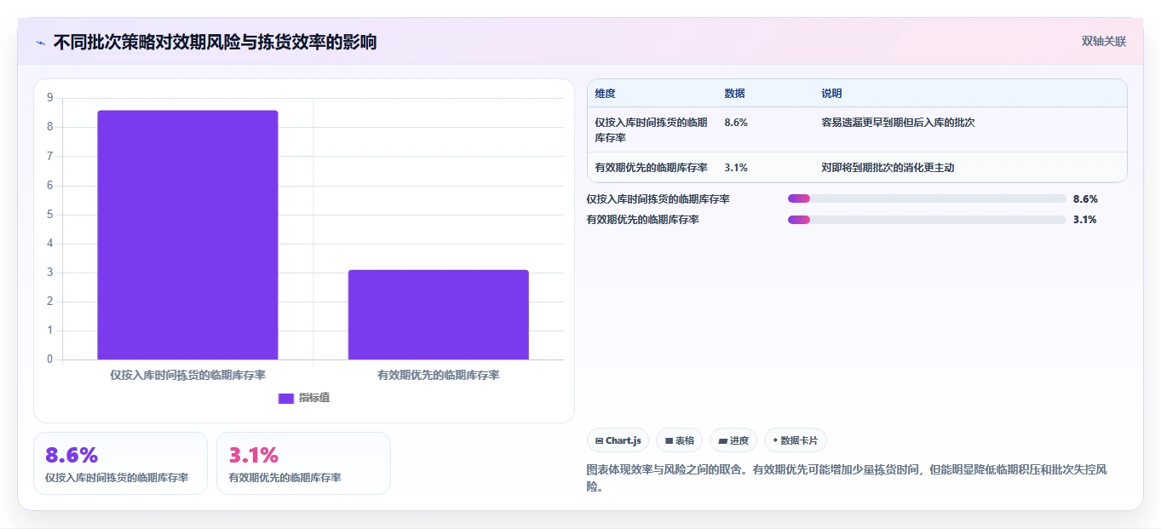Click the table row label 仅按入库时间拣货的临期库存率
This screenshot has height=529, width=1161.
tap(651, 130)
